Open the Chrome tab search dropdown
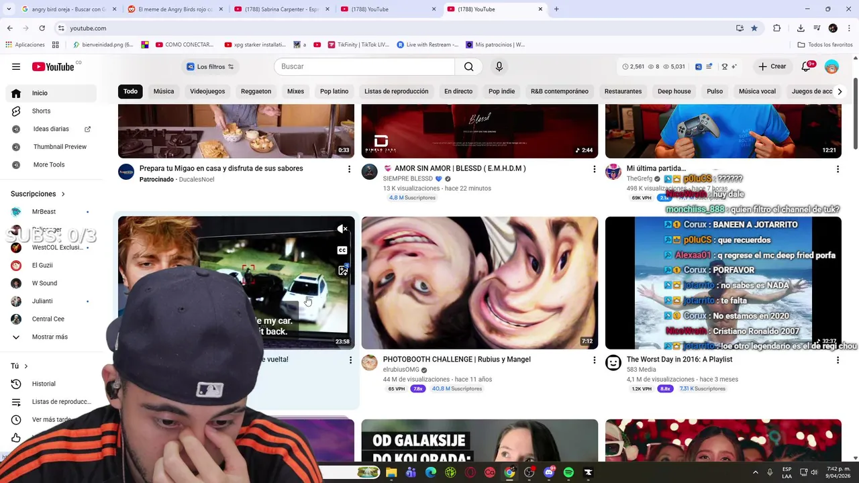This screenshot has height=483, width=859. pyautogui.click(x=9, y=9)
